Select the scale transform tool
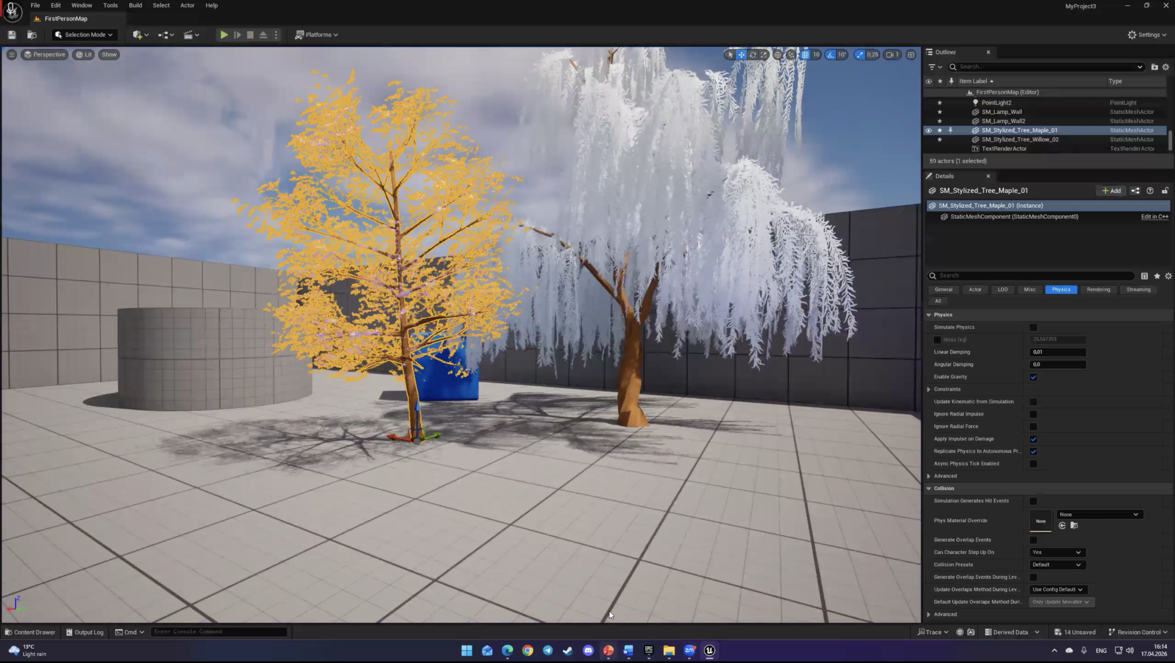This screenshot has height=663, width=1175. [x=764, y=55]
